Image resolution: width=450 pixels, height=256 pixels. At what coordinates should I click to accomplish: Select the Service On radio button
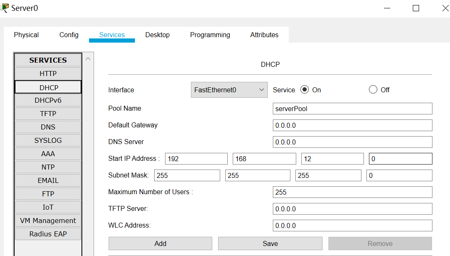pos(305,90)
